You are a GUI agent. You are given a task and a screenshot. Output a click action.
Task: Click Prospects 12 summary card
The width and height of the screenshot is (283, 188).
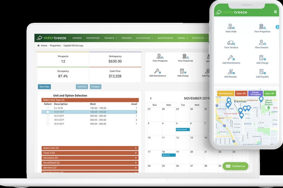coord(63,59)
